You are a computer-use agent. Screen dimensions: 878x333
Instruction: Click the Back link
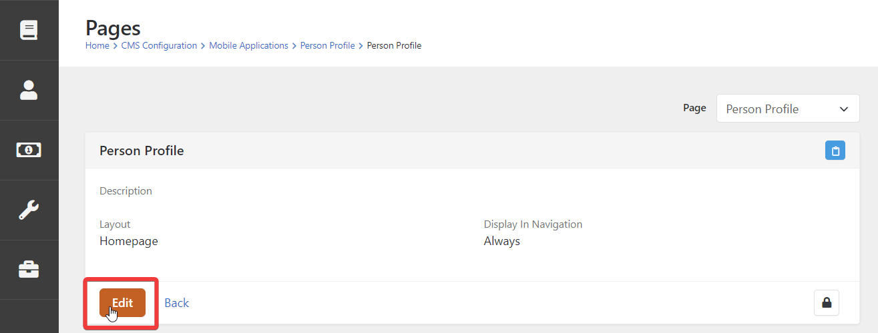176,303
